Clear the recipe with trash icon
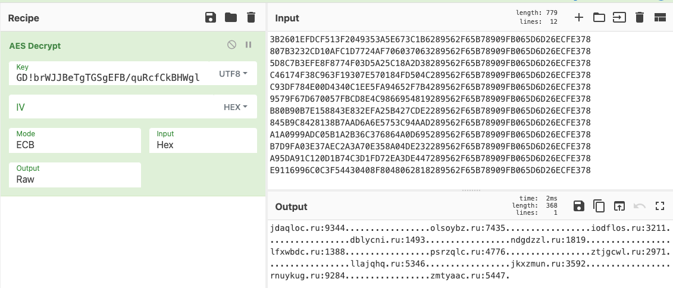 pos(251,18)
